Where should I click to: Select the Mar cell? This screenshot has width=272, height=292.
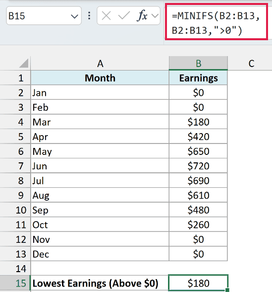(100, 122)
